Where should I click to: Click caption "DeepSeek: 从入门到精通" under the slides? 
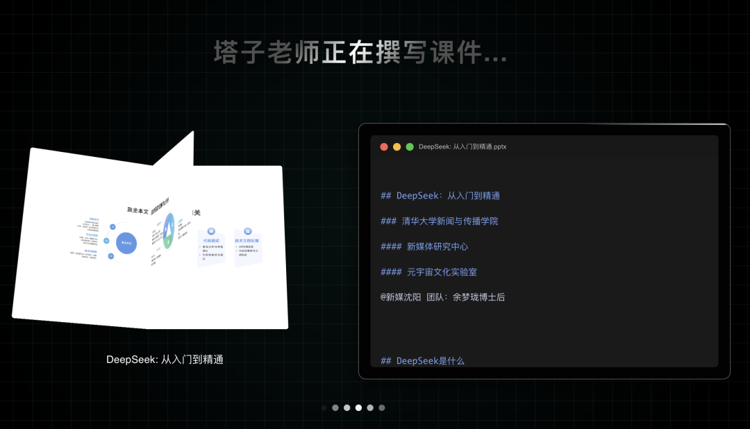165,359
